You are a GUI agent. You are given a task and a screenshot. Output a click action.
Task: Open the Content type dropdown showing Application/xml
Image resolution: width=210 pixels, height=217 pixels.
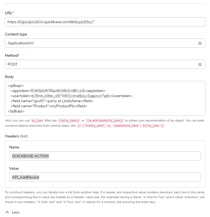pyautogui.click(x=102, y=43)
